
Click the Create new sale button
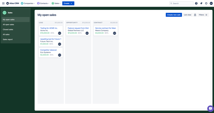(x=174, y=15)
